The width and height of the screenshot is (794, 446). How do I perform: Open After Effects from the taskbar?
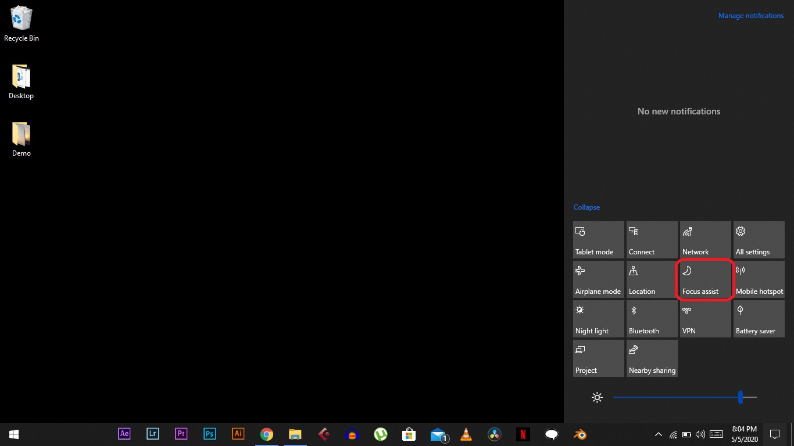[124, 434]
